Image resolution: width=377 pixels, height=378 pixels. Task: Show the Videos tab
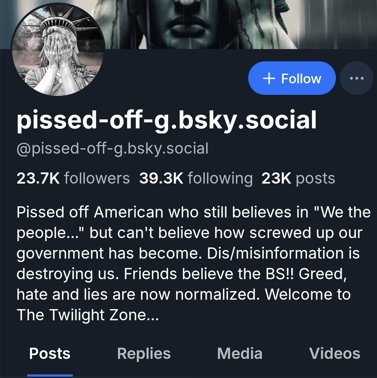point(334,353)
